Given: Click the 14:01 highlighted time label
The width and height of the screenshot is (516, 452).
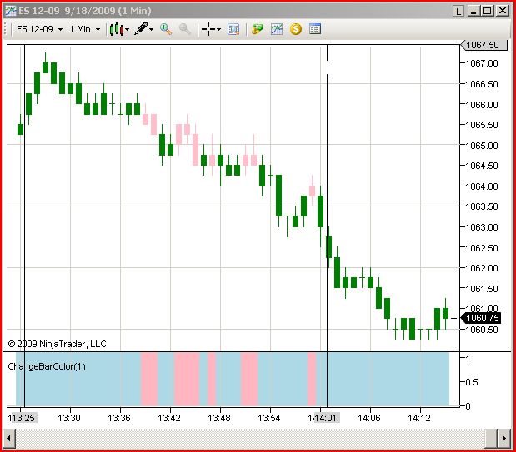Looking at the screenshot, I should pos(325,418).
